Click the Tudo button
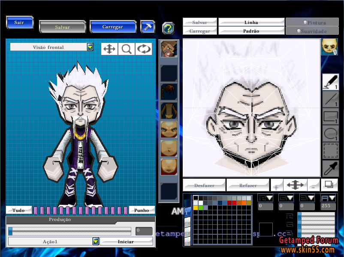This screenshot has height=257, width=344. coord(18,210)
